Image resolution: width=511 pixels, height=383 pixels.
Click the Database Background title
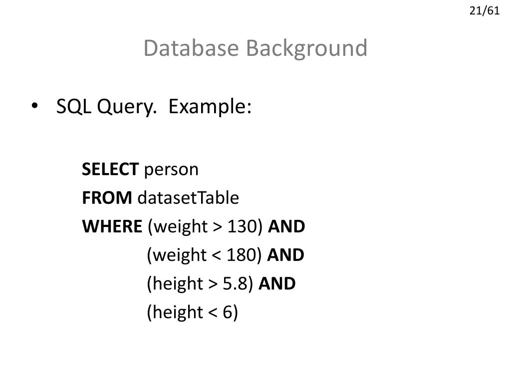(x=255, y=48)
